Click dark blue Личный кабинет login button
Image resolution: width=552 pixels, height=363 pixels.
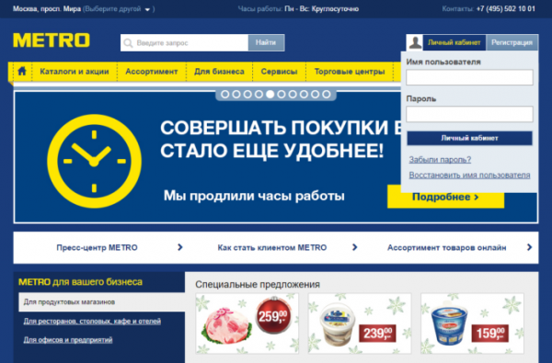point(469,138)
